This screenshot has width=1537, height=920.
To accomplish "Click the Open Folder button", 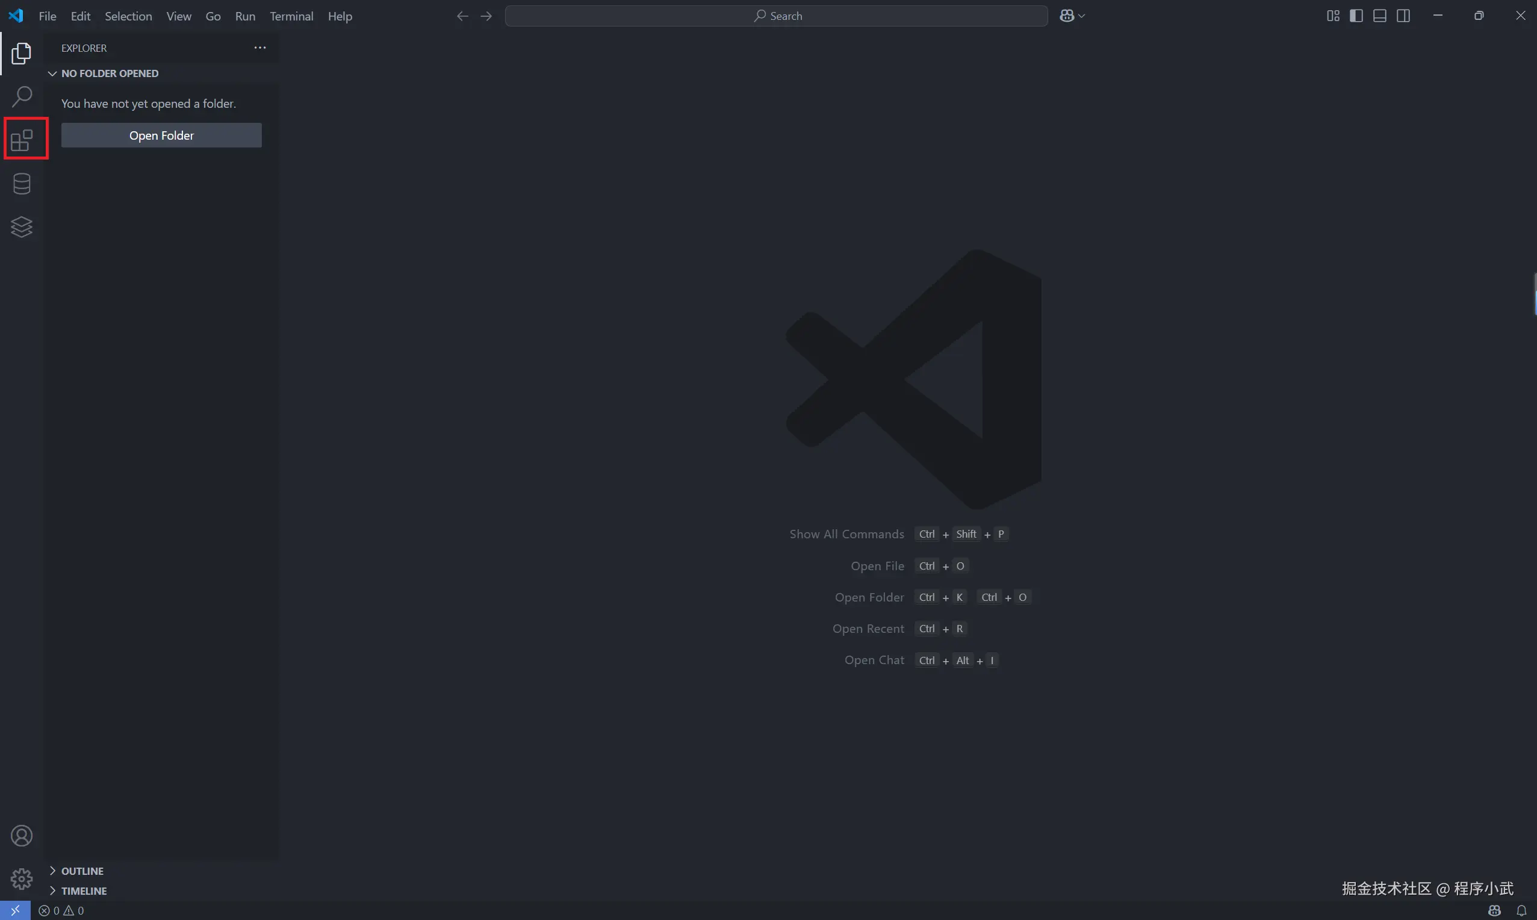I will tap(161, 135).
